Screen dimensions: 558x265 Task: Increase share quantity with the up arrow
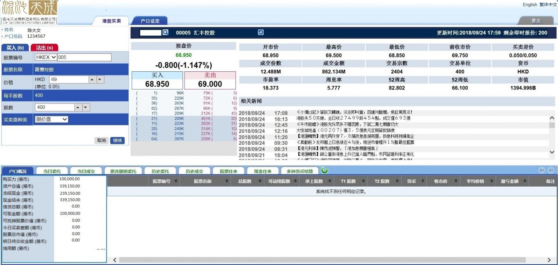(x=78, y=108)
